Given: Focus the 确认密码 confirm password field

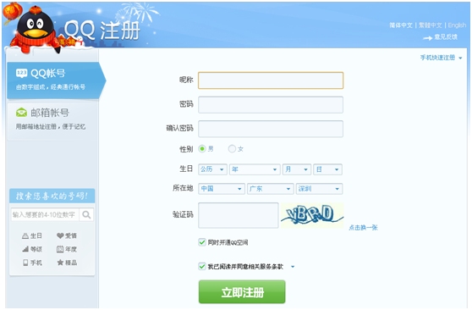Looking at the screenshot, I should tap(271, 129).
